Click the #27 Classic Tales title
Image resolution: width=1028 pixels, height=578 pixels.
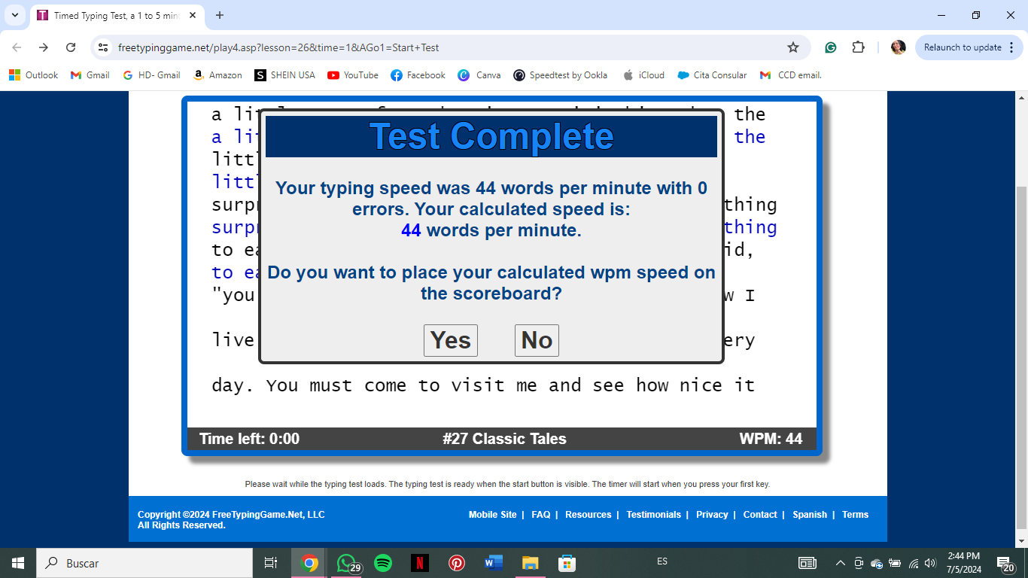(504, 439)
